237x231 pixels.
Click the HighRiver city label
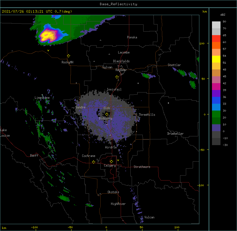click(118, 204)
